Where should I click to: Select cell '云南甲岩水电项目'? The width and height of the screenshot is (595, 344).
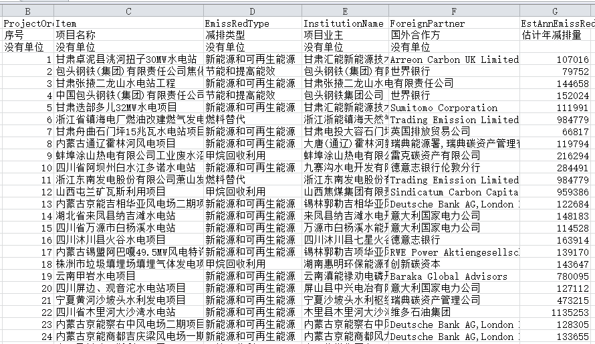pyautogui.click(x=128, y=276)
